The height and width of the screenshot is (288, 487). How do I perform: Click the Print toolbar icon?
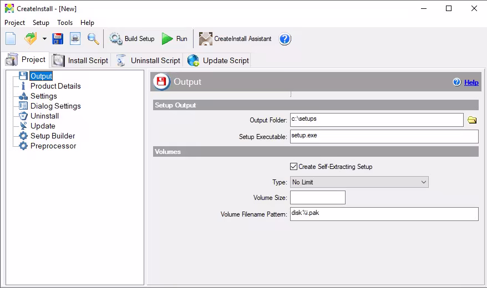(75, 39)
